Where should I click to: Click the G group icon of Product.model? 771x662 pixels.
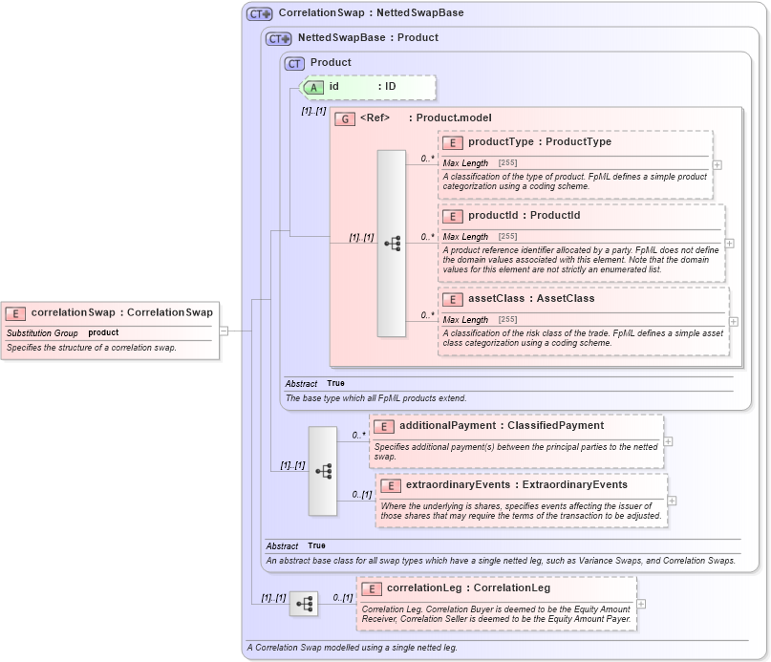tap(345, 119)
